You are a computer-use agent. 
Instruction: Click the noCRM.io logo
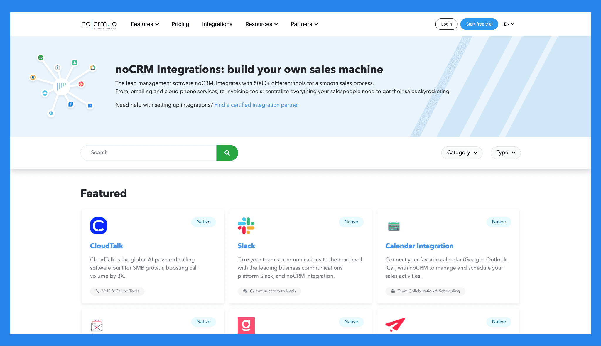pos(99,24)
